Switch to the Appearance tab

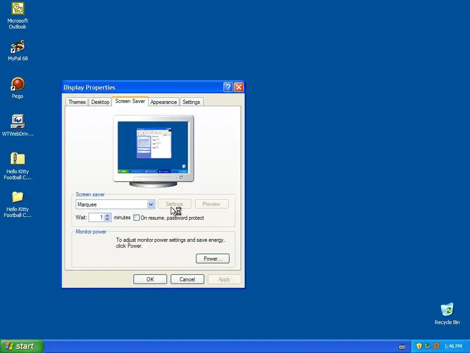pyautogui.click(x=164, y=102)
